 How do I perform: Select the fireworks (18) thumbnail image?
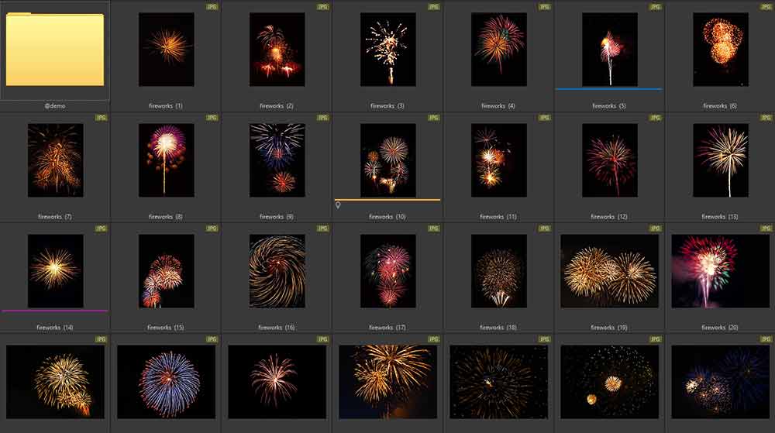(498, 270)
